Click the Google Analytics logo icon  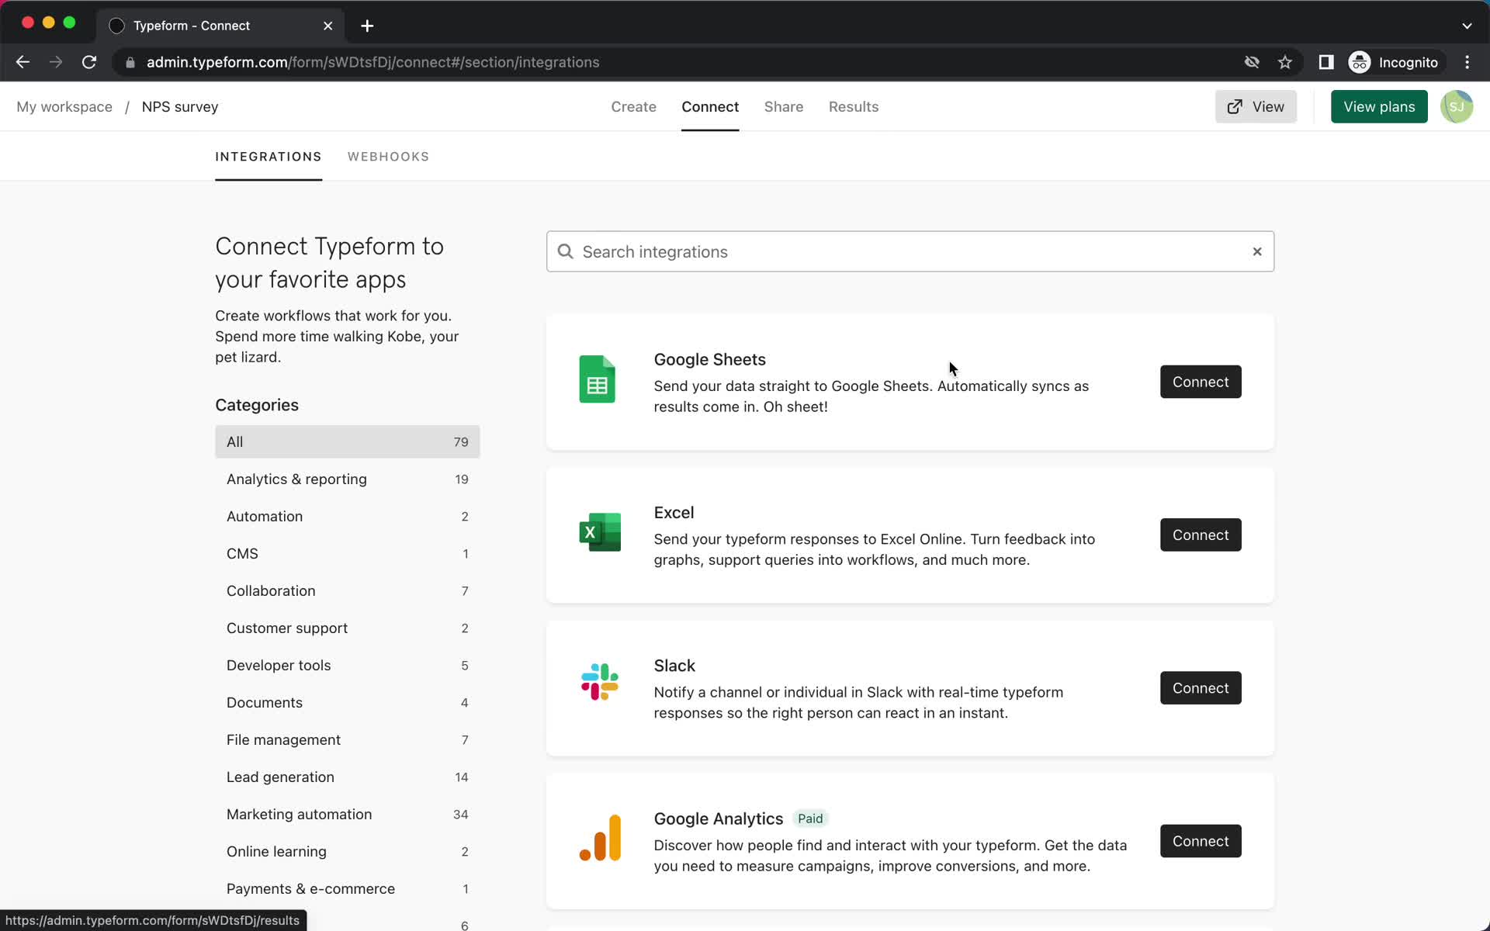point(600,838)
